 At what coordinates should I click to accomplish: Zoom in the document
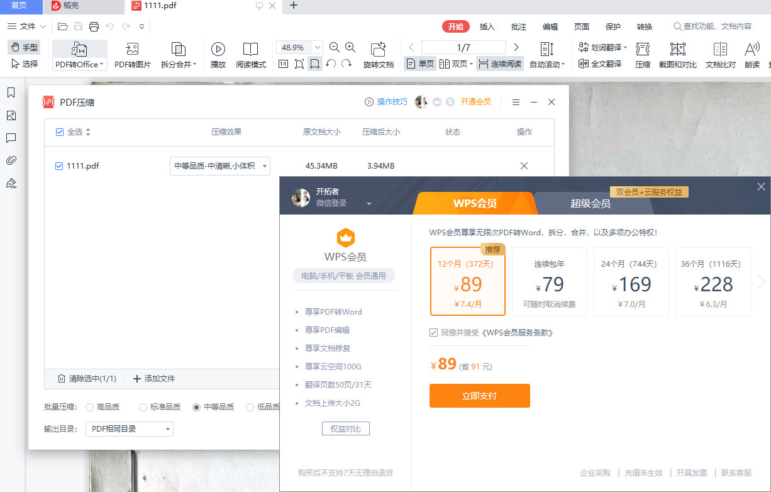350,47
